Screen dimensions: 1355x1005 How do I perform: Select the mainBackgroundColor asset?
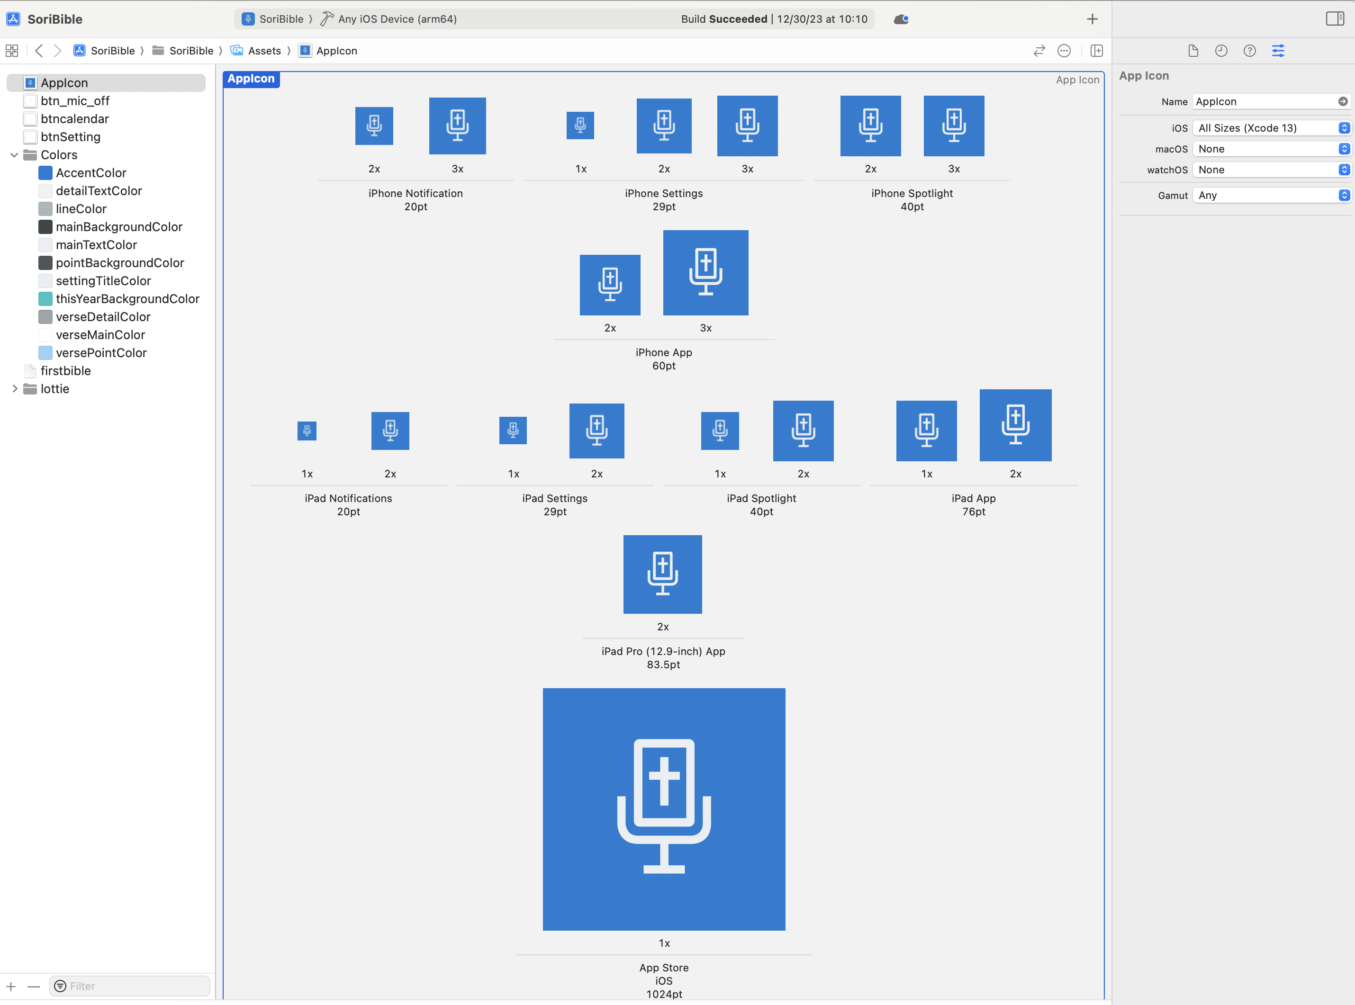pos(111,227)
